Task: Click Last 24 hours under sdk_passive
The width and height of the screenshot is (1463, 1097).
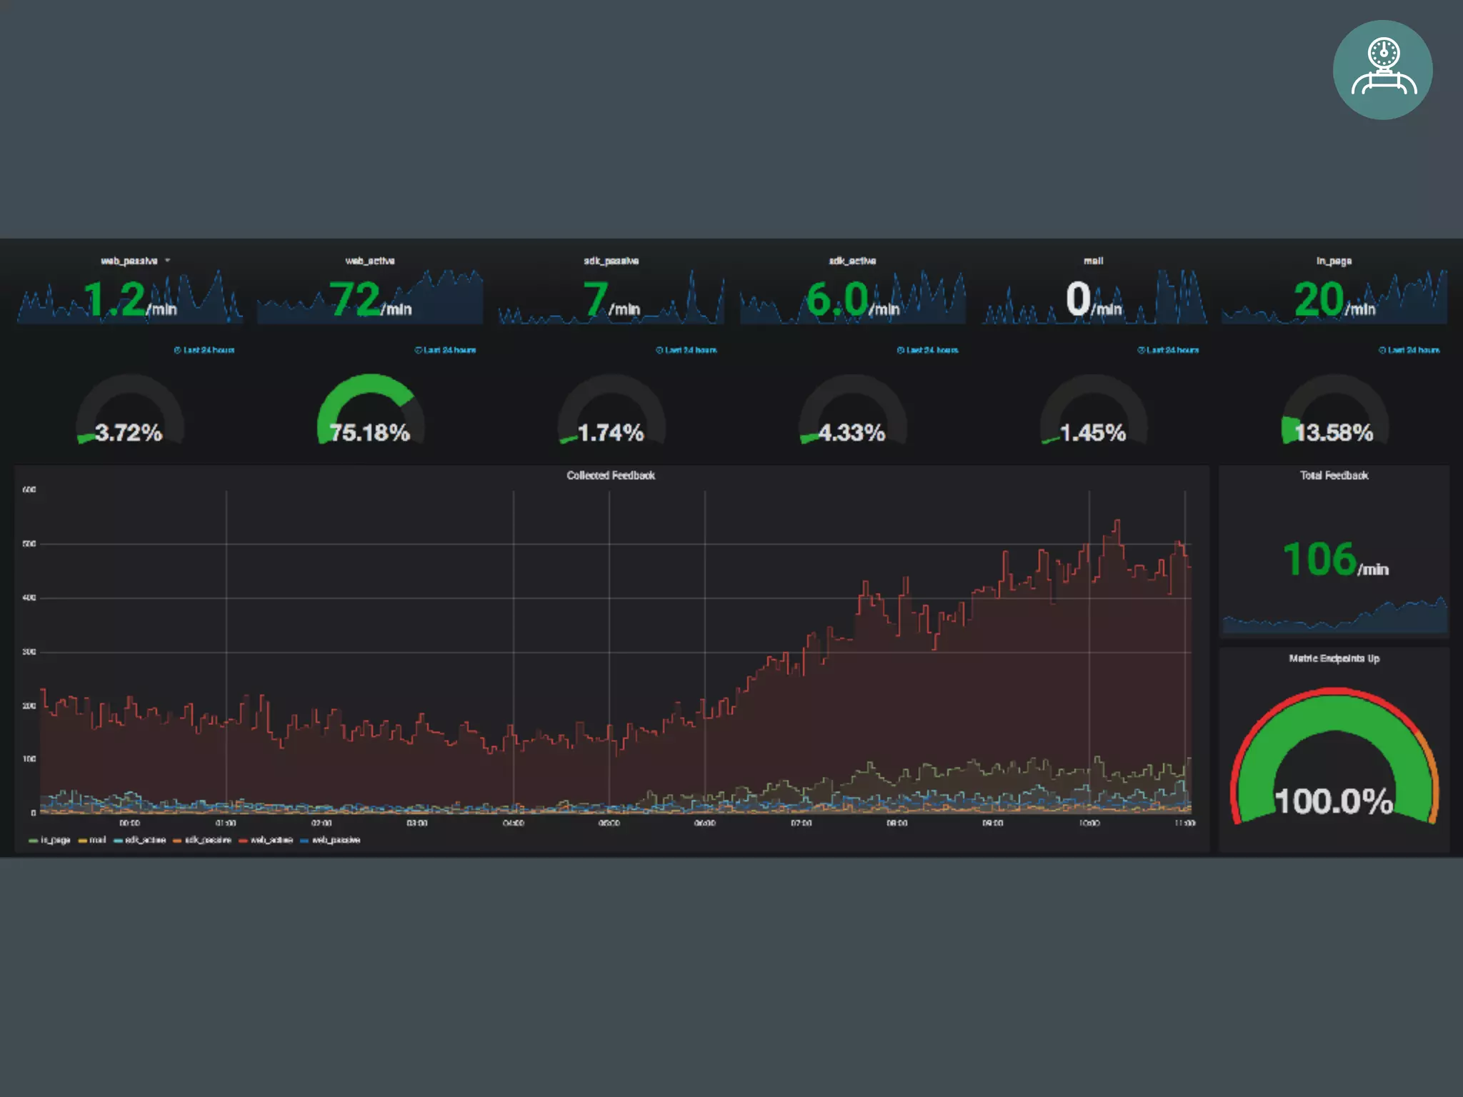Action: [x=690, y=350]
